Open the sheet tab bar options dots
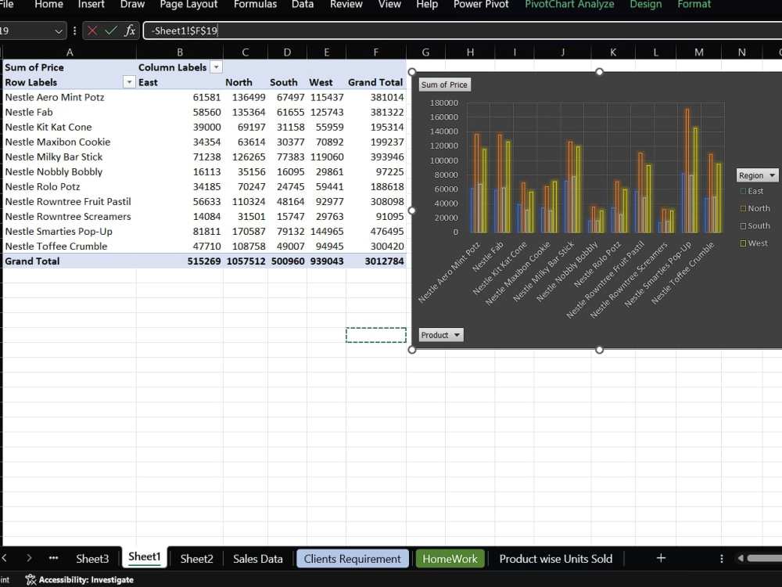Image resolution: width=782 pixels, height=587 pixels. tap(721, 559)
